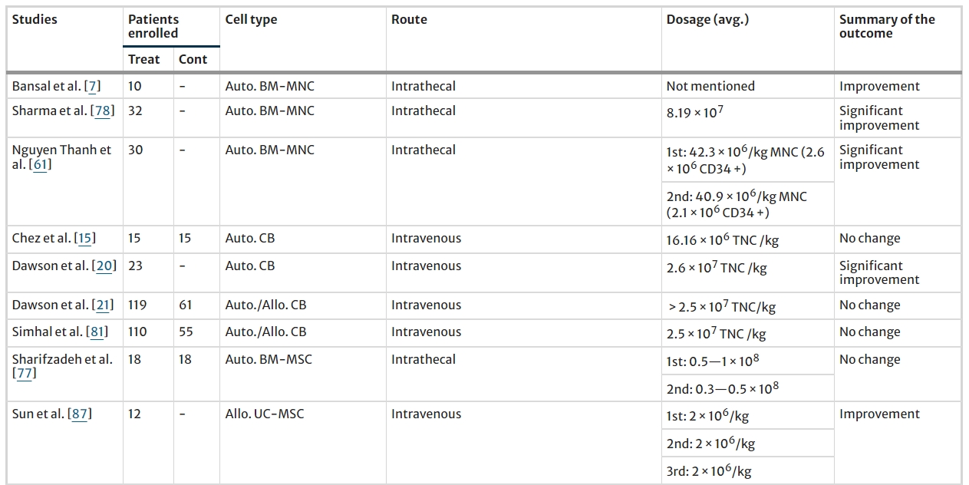Select the Auto. BM-MSC cell
This screenshot has height=485, width=969.
tap(269, 360)
